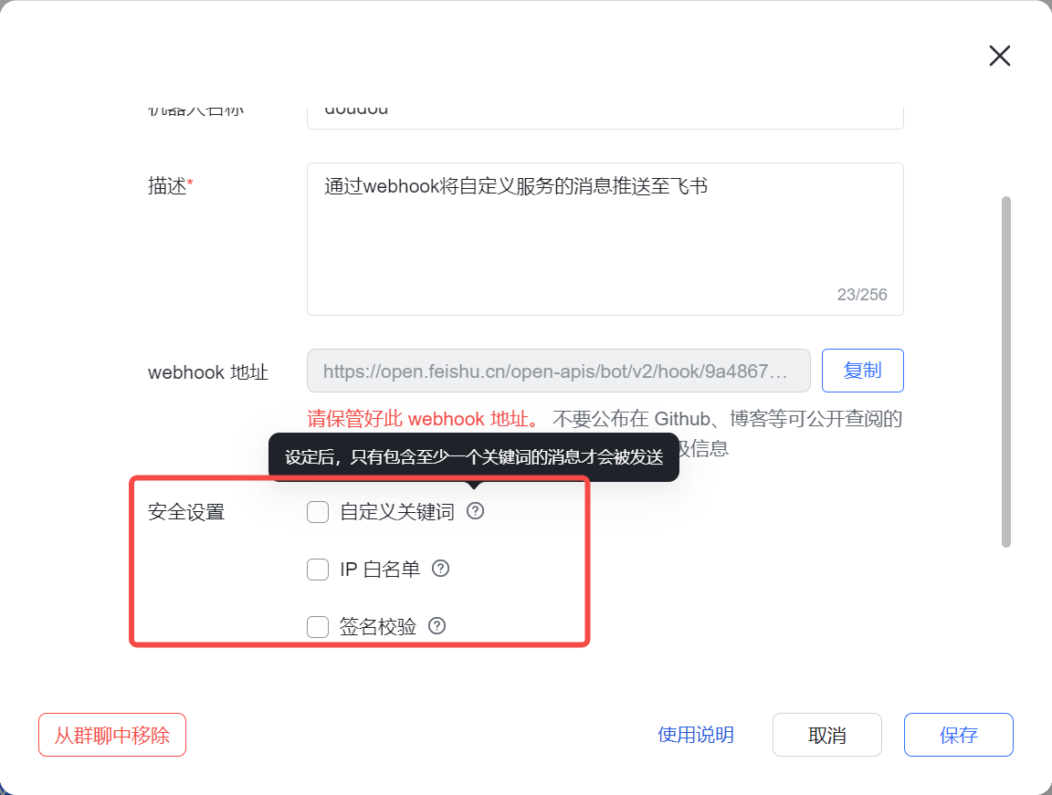Click the 请保管好此 webhook 地址 warning
The height and width of the screenshot is (795, 1052).
point(424,419)
